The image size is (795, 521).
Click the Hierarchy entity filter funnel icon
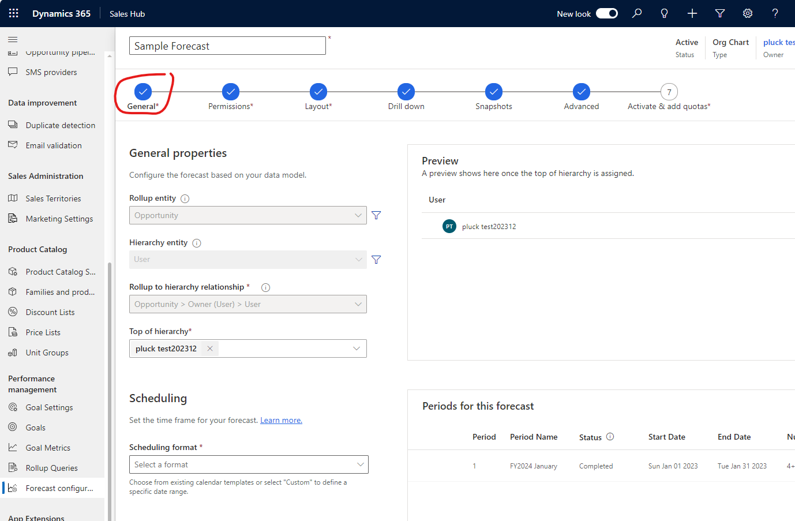click(x=376, y=260)
